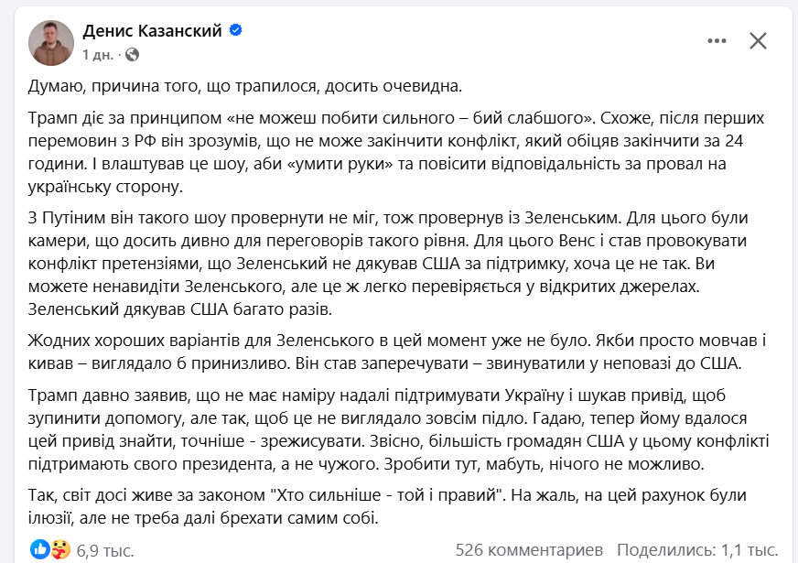Open the Денис Казанский profile name link

152,31
